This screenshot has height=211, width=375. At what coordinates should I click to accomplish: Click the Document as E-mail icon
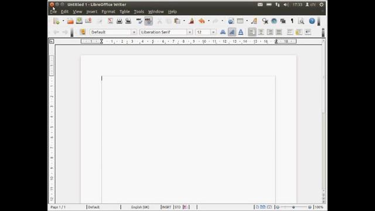click(88, 21)
